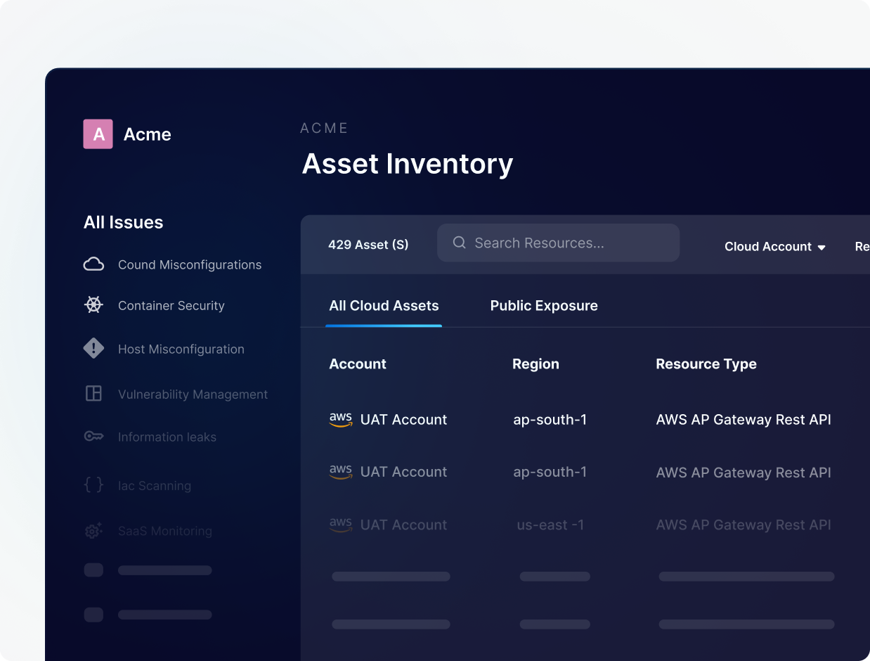Sort by the Region column header
870x661 pixels.
535,364
